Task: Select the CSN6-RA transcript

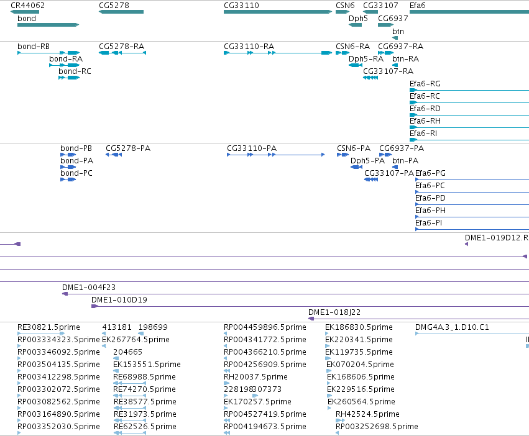Action: point(343,53)
